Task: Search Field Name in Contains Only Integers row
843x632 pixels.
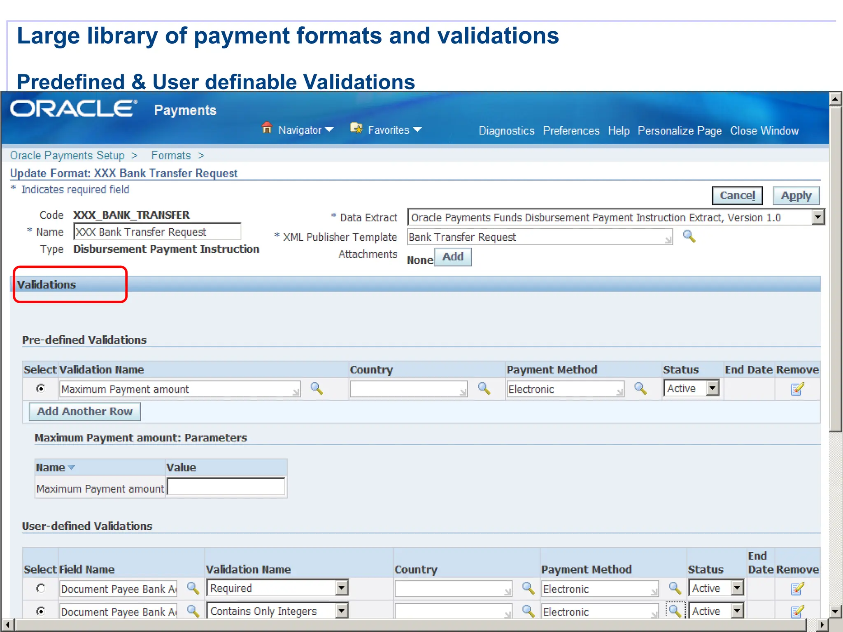Action: click(193, 611)
